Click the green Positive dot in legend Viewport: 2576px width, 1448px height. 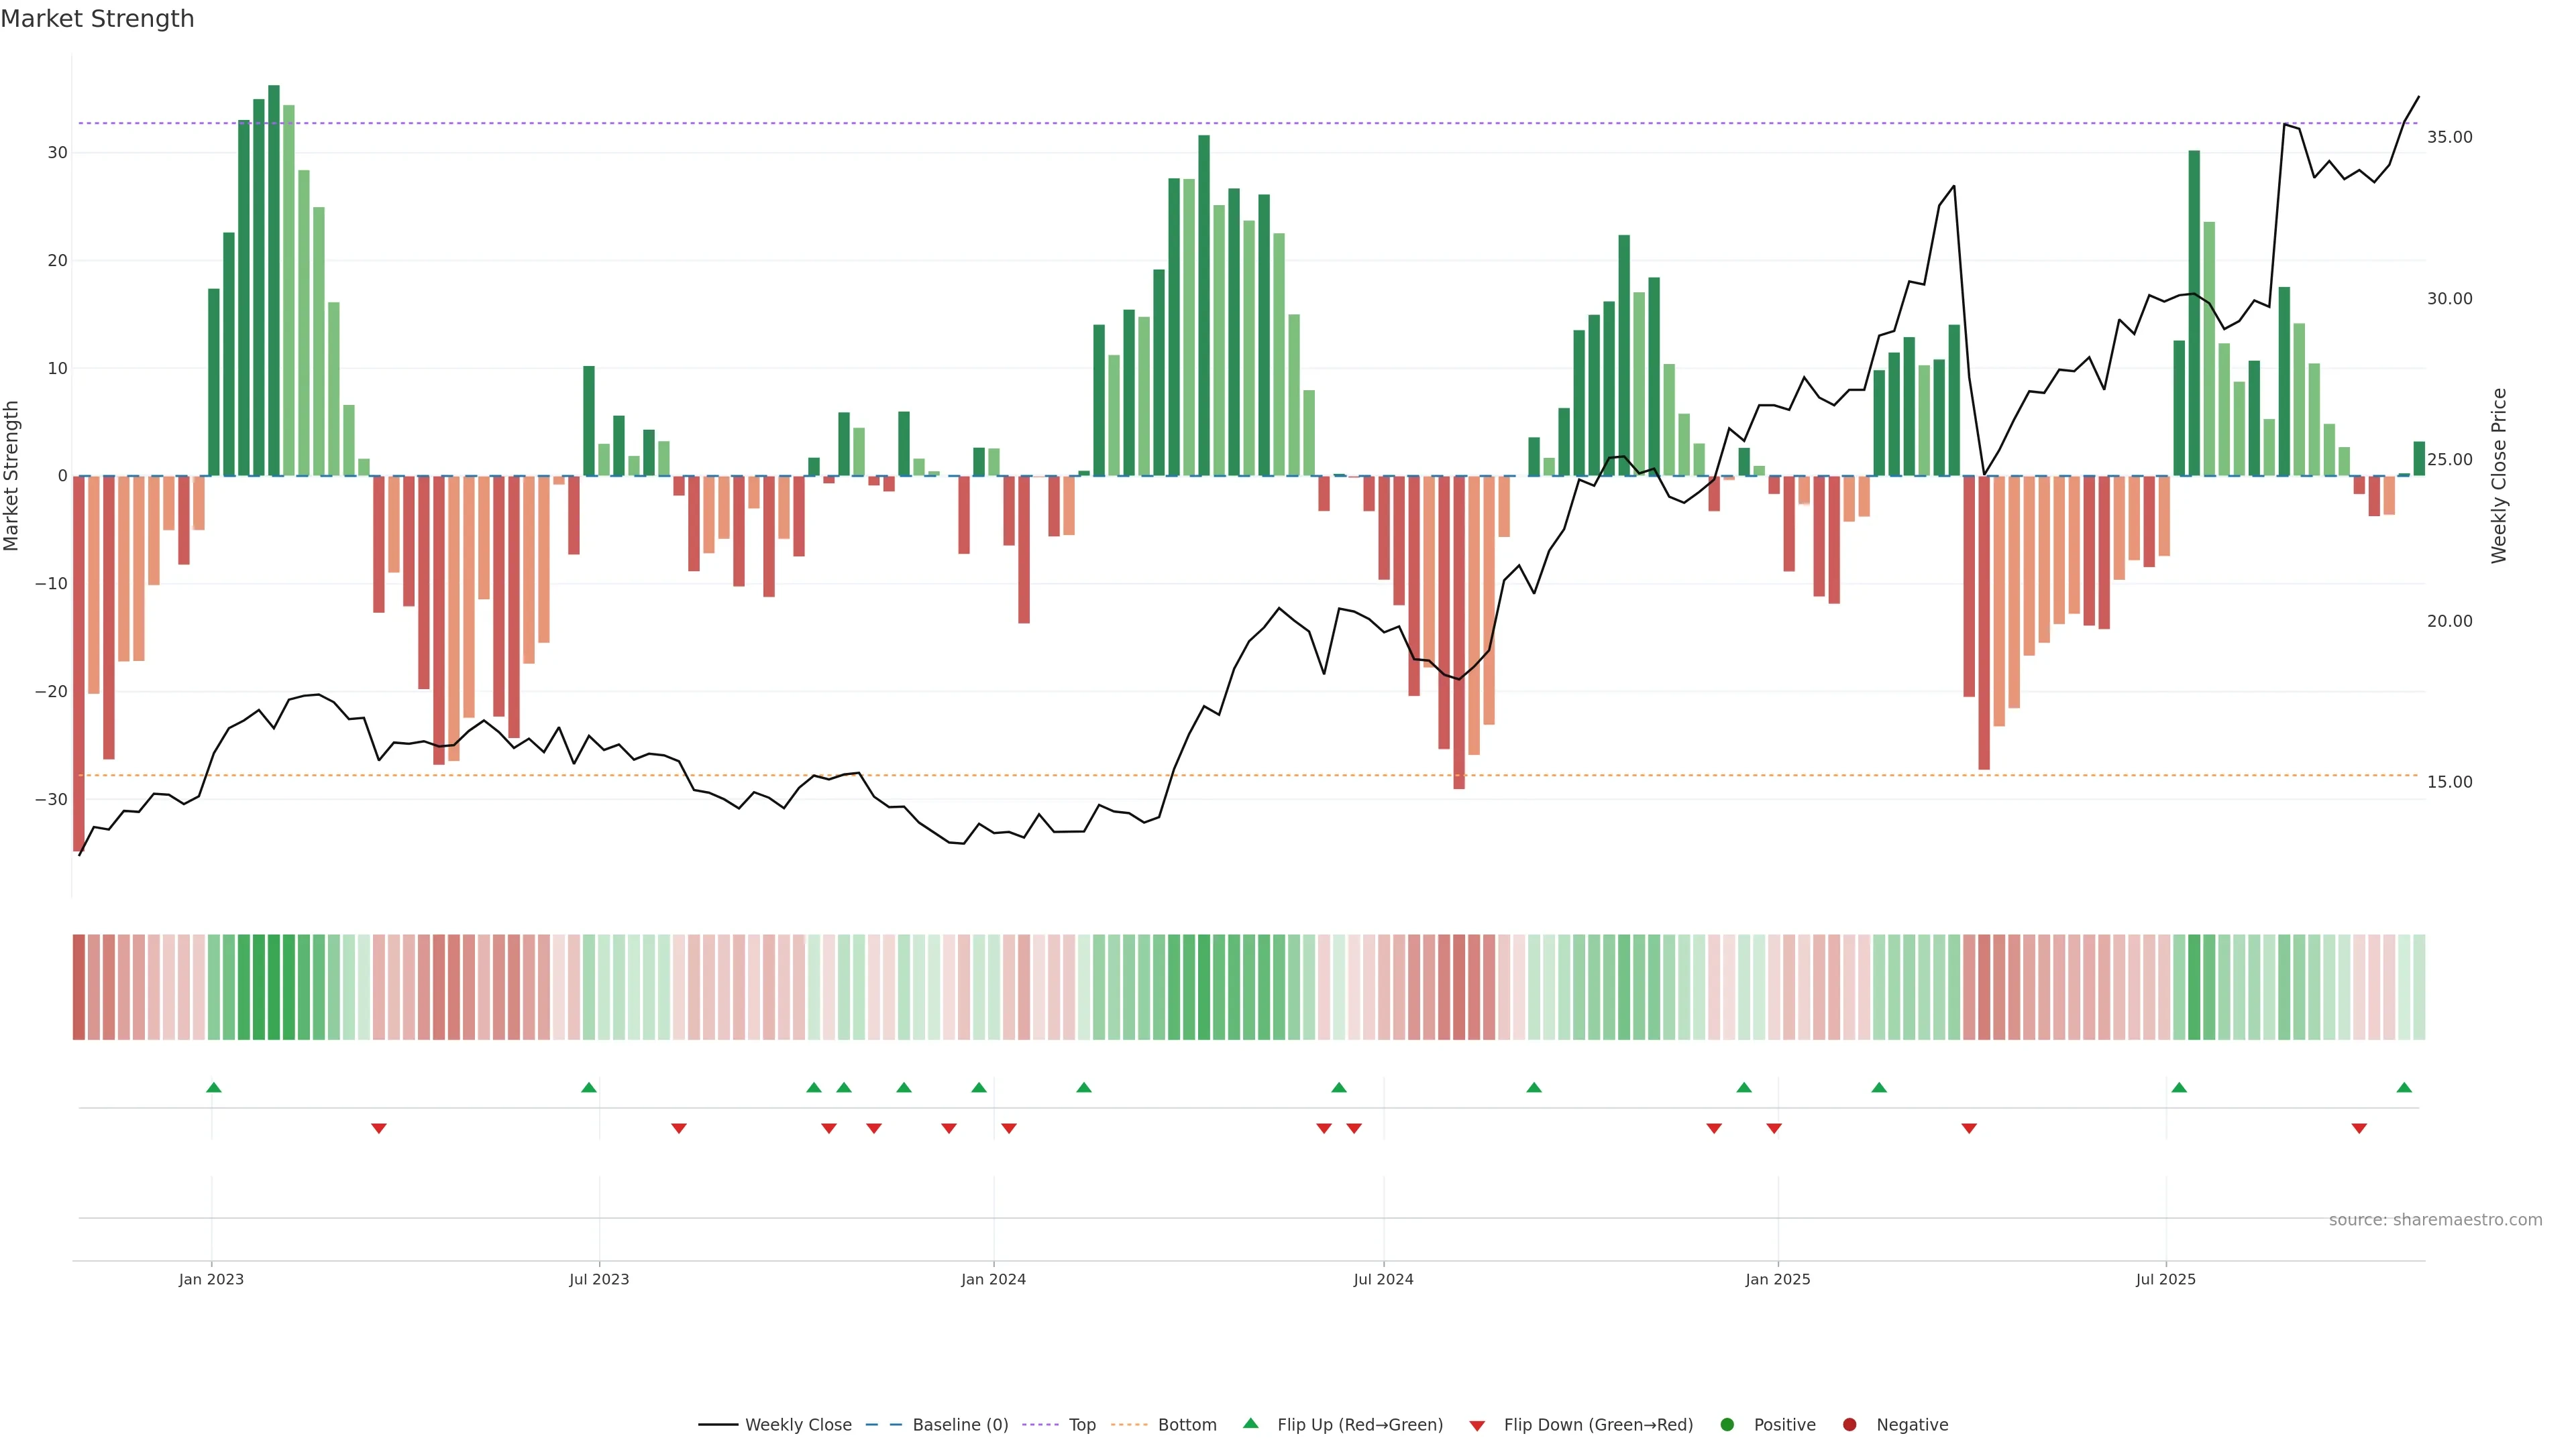point(1727,1425)
